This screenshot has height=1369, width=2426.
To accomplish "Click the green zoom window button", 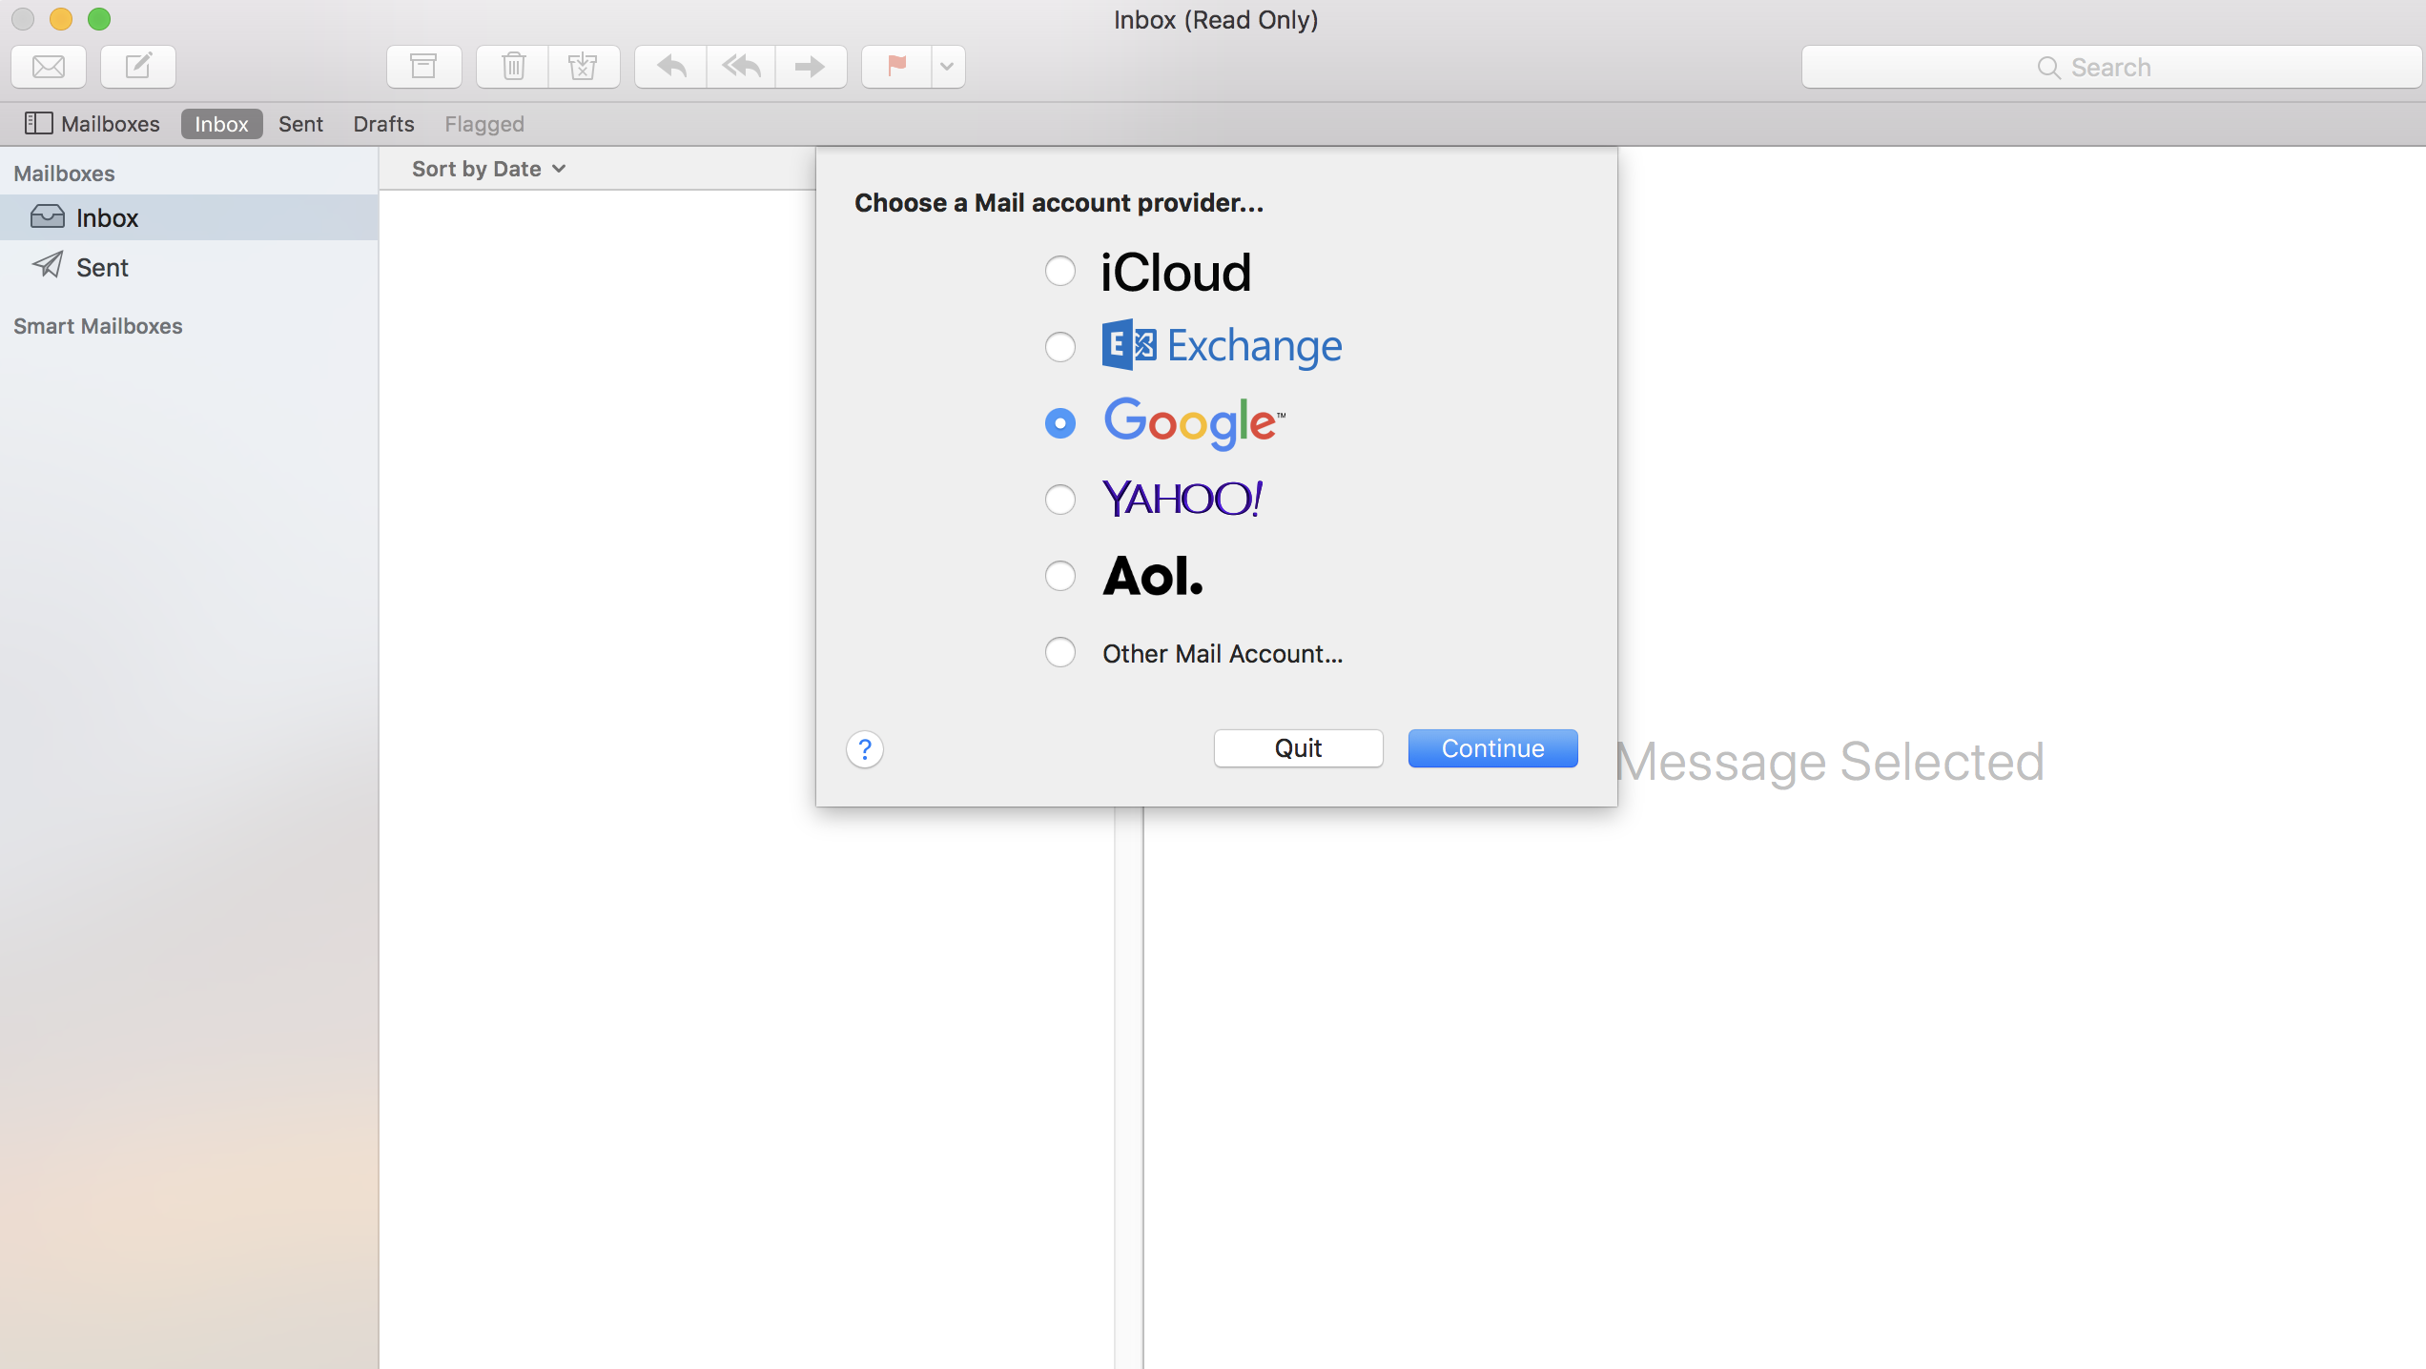I will 99,19.
